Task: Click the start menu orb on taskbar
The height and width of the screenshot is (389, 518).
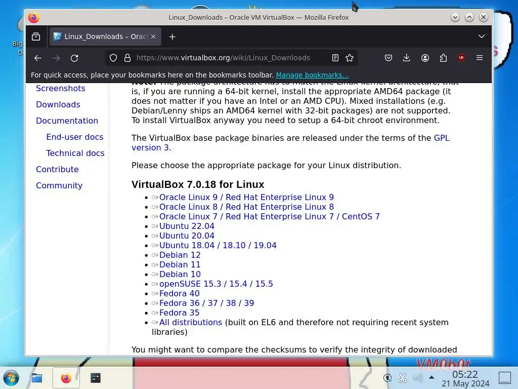Action: pos(11,378)
